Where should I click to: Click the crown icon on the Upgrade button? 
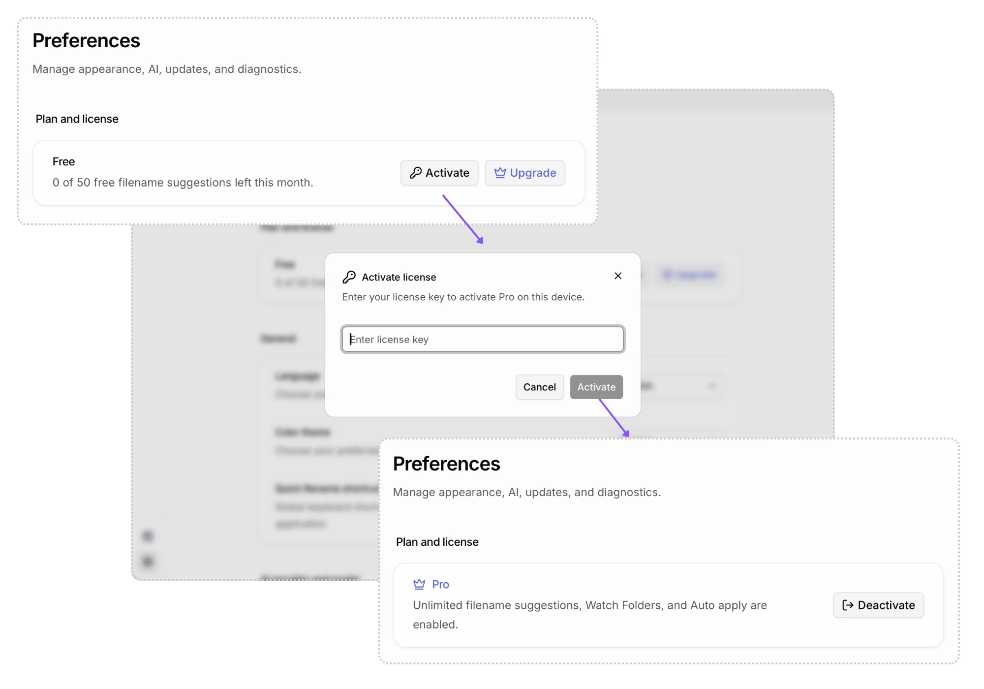tap(500, 173)
